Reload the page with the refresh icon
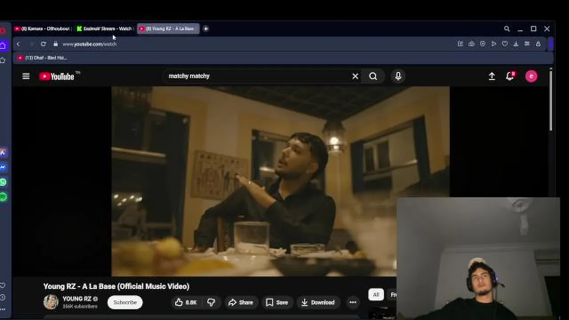The image size is (569, 320). 43,44
